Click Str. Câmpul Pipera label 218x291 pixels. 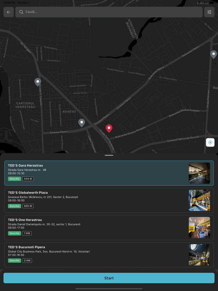click(x=168, y=79)
